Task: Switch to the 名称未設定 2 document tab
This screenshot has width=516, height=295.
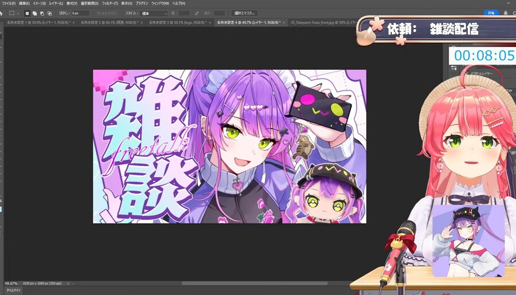Action: [109, 22]
